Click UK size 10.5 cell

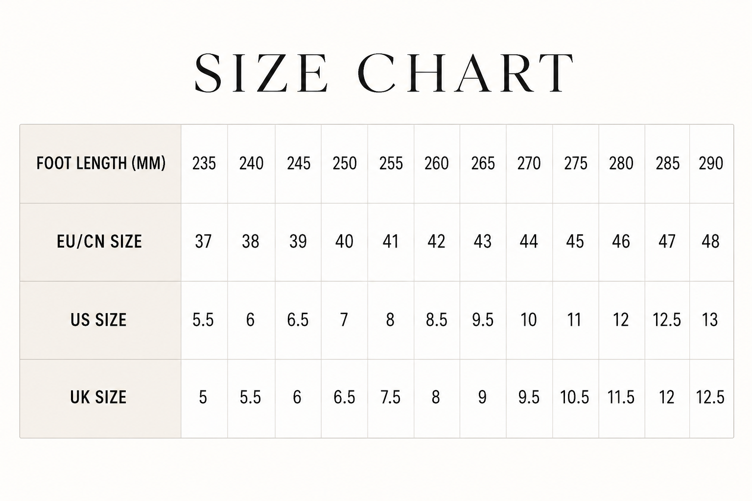575,398
